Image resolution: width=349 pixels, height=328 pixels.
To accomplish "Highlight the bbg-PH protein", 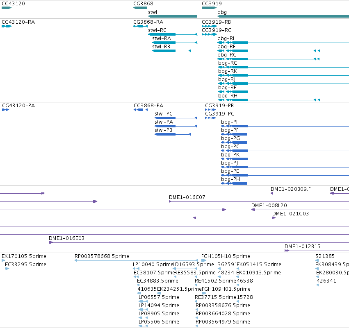I will point(234,183).
